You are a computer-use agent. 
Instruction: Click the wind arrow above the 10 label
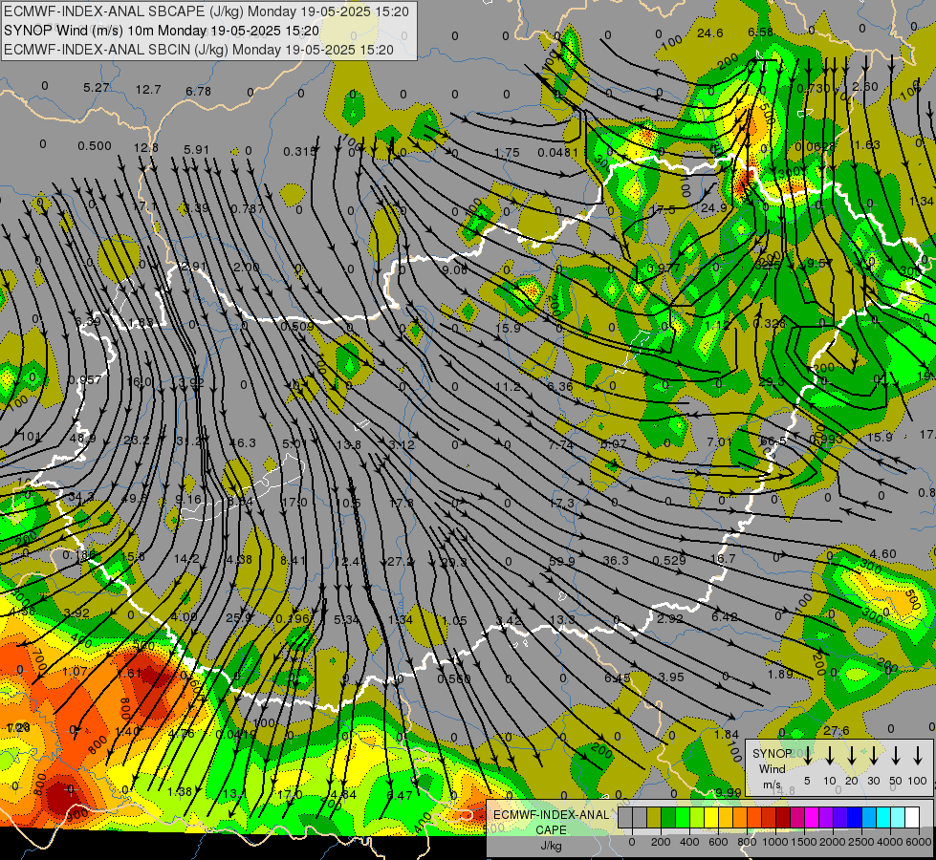(829, 756)
